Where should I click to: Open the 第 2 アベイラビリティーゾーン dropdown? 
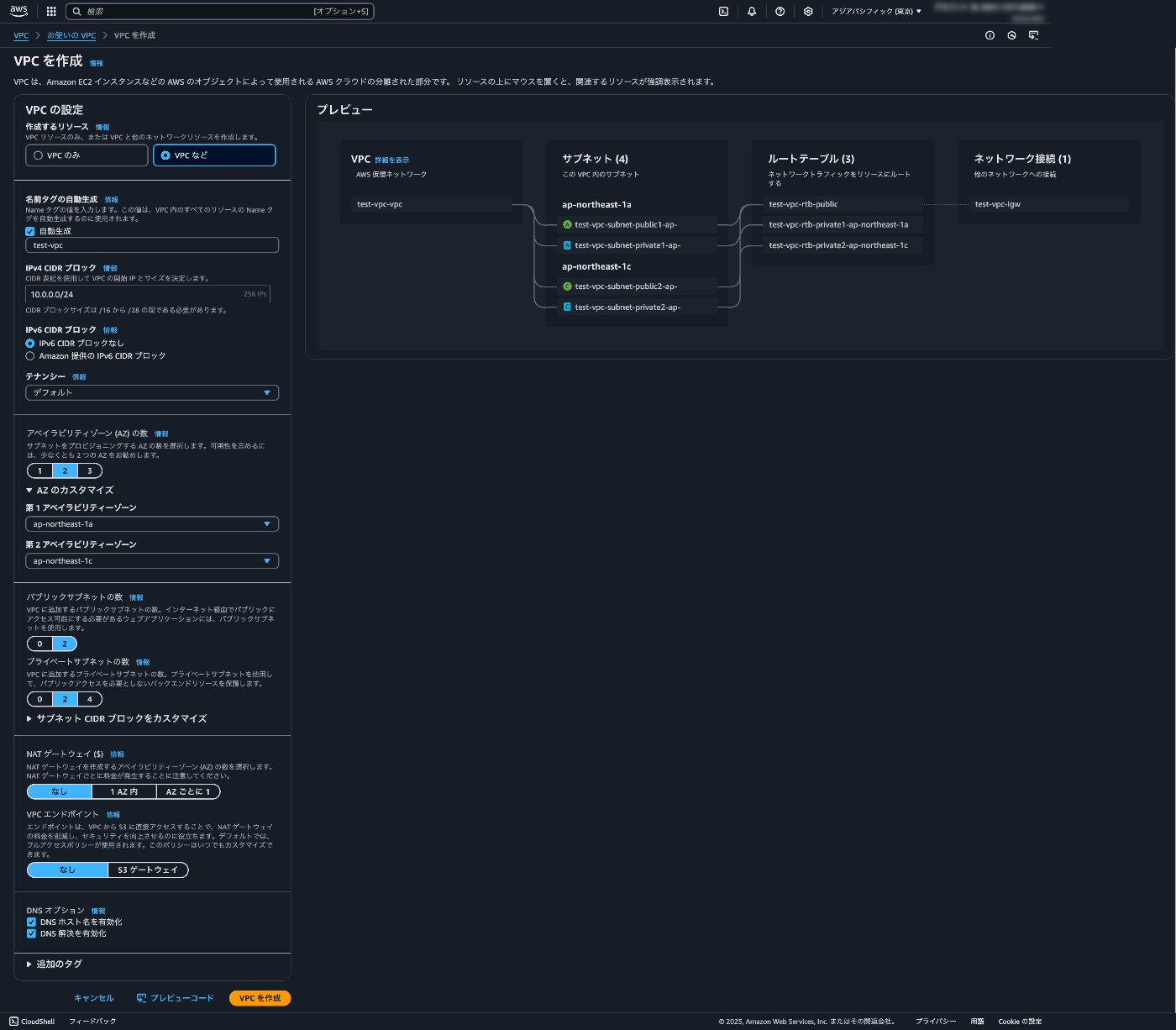(152, 561)
